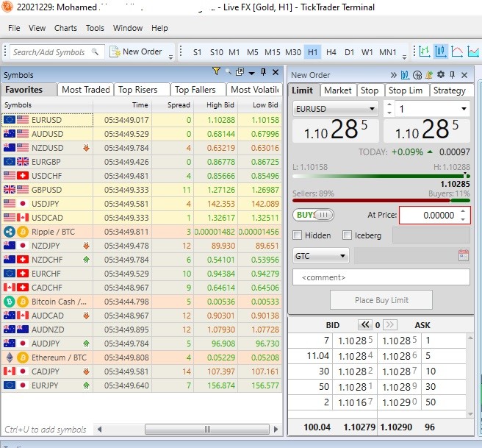Click the TickTrader app logo in title bar
The image size is (482, 448).
coord(7,7)
